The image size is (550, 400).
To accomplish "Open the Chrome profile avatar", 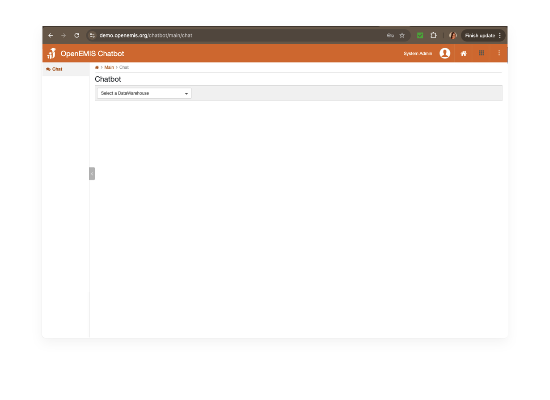I will coord(453,35).
